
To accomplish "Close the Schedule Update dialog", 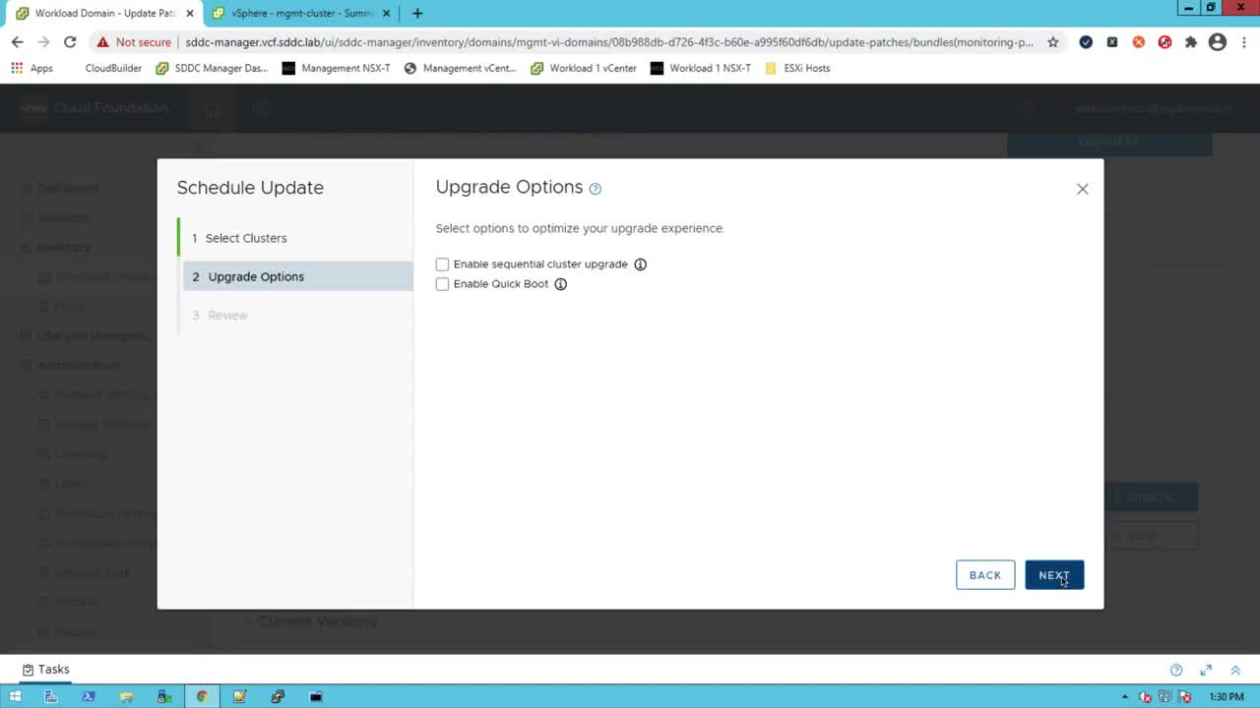I will point(1082,189).
